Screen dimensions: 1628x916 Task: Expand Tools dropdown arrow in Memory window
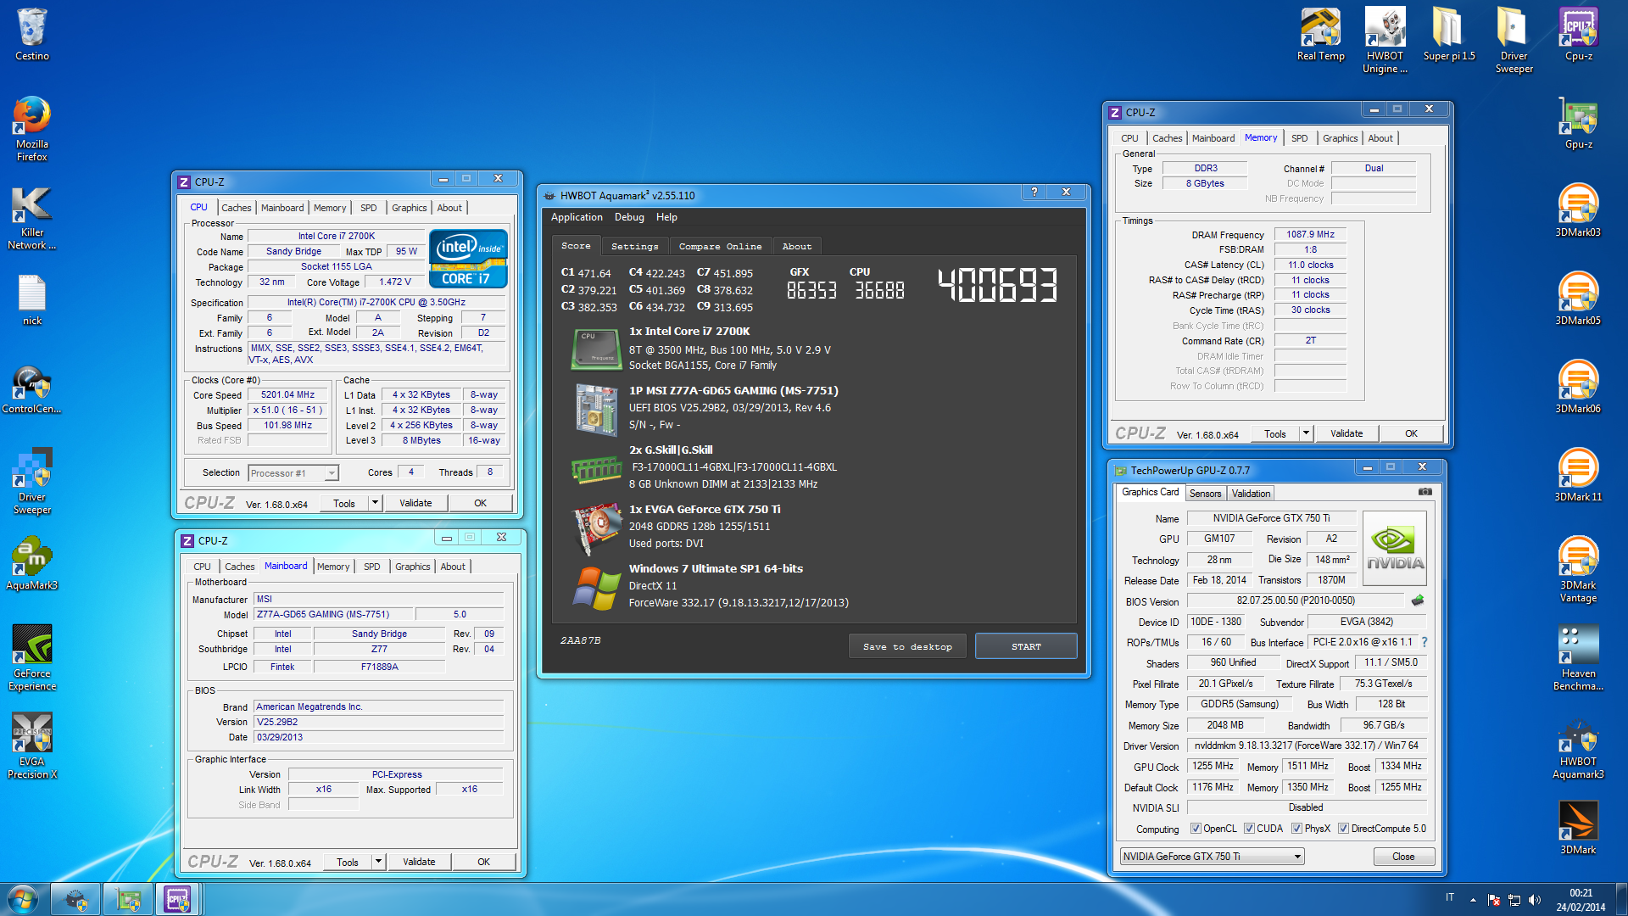pyautogui.click(x=1306, y=433)
